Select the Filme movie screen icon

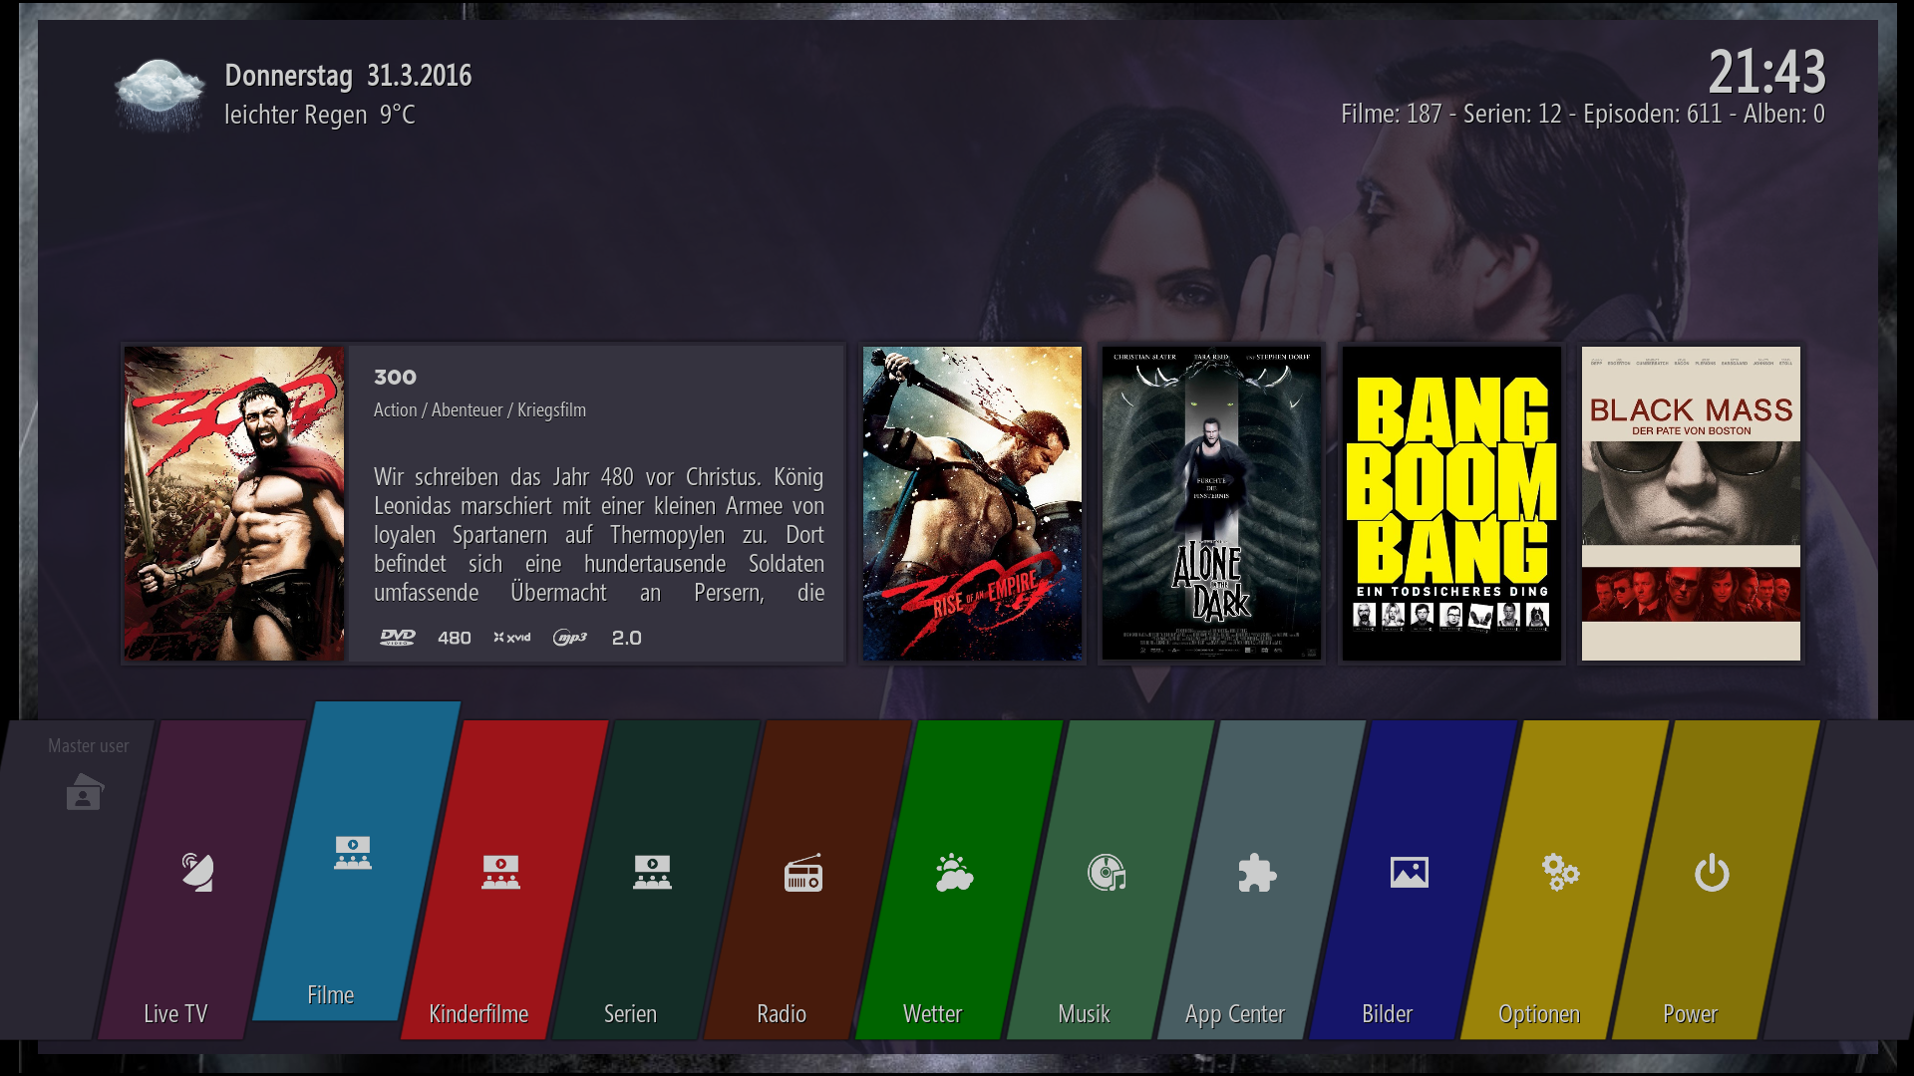[x=353, y=853]
